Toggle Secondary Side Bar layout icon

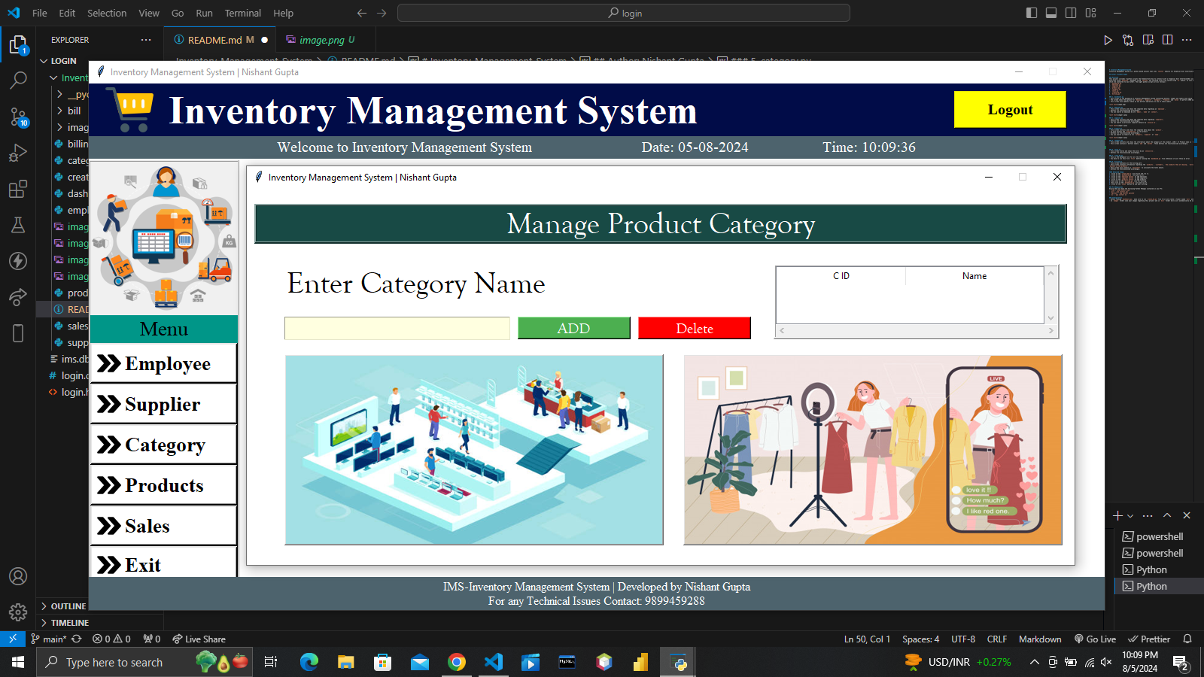point(1071,13)
